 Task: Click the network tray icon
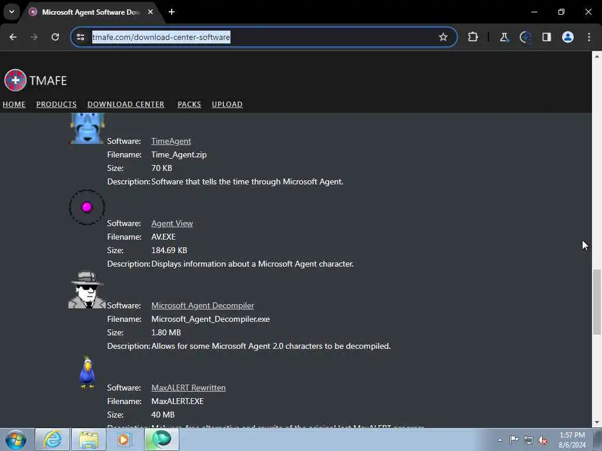[x=529, y=440]
